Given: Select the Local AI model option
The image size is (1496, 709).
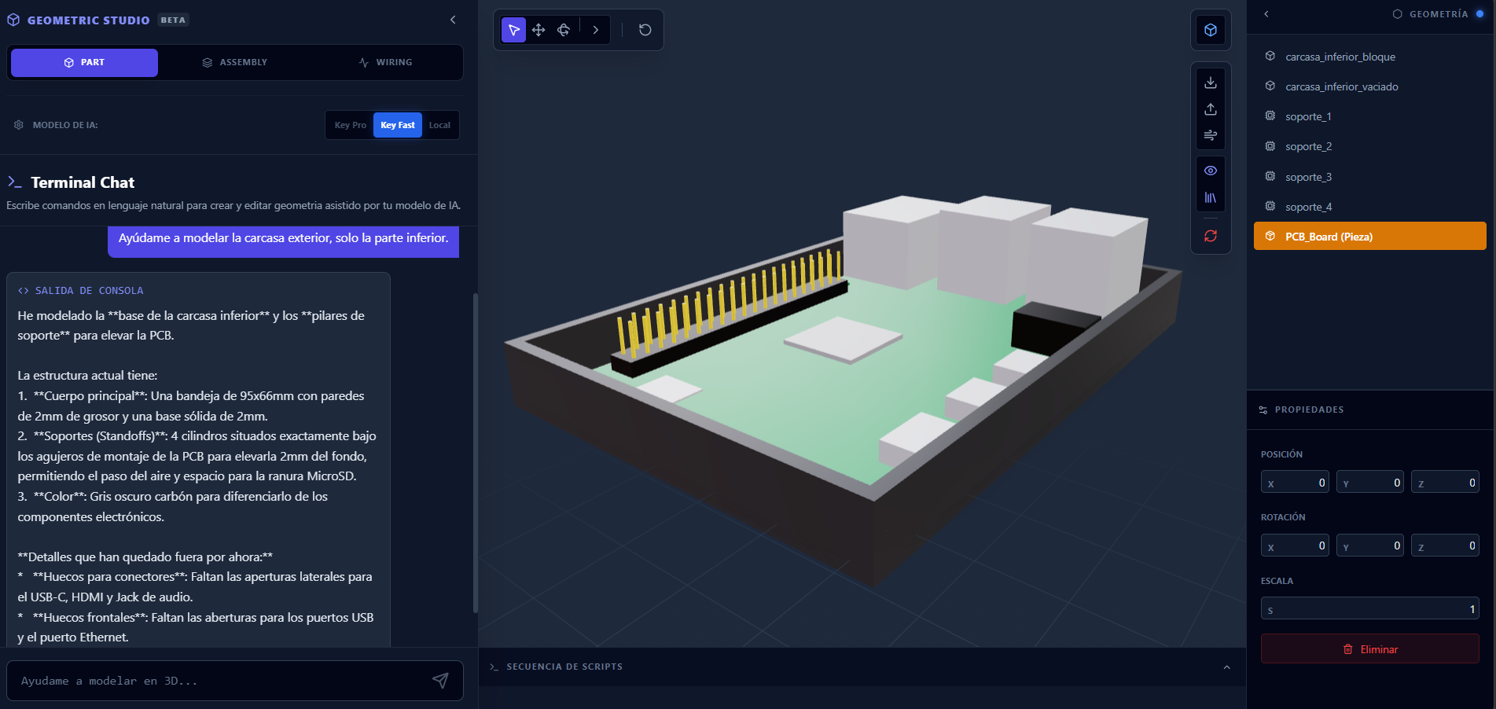Looking at the screenshot, I should click(439, 125).
